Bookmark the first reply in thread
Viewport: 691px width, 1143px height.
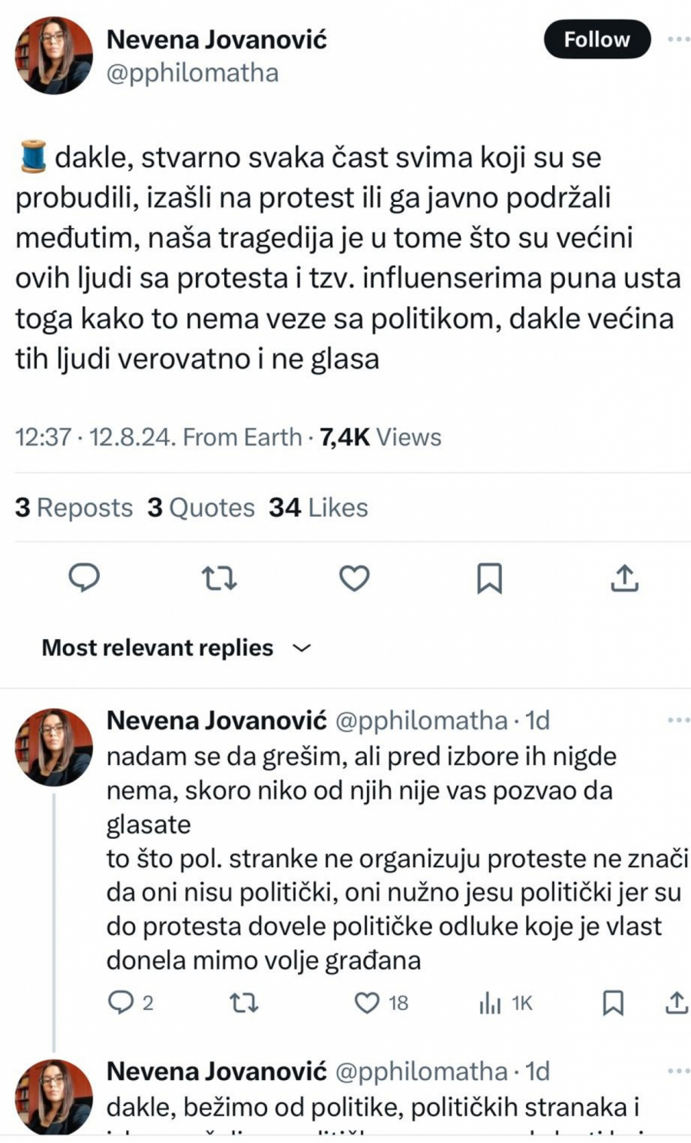(613, 1002)
